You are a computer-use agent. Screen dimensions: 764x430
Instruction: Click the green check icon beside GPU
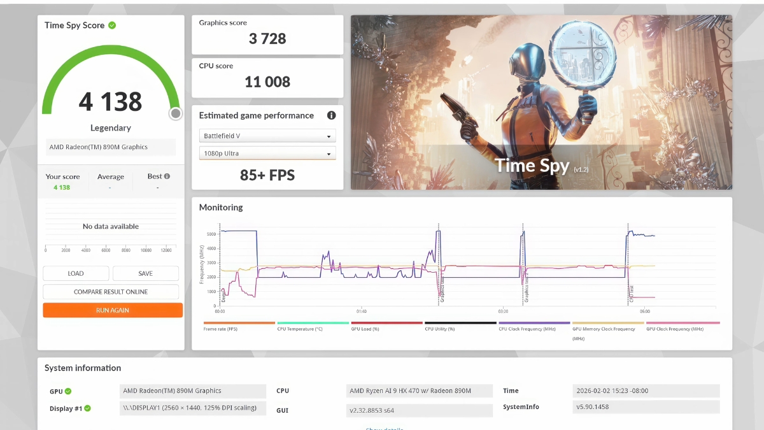coord(68,391)
